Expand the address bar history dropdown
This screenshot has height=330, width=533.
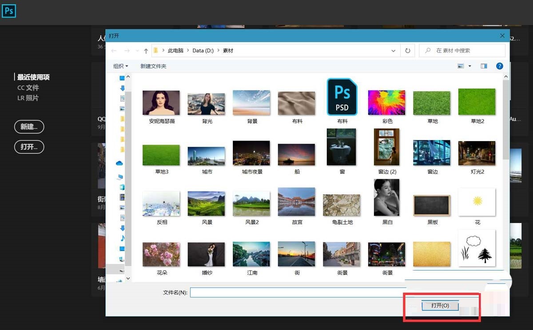[x=393, y=51]
